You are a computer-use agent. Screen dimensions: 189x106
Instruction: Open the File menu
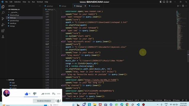[6, 2]
